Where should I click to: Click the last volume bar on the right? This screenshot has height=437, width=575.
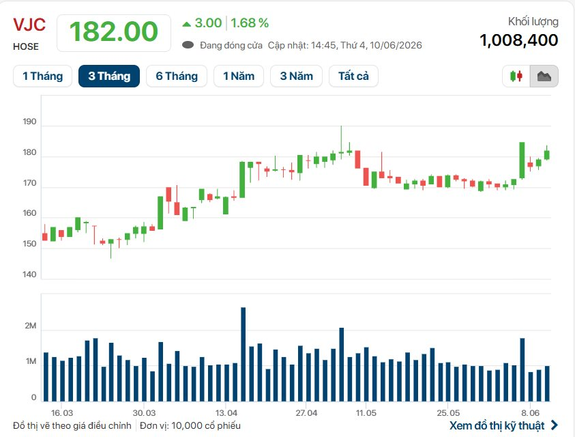click(x=547, y=383)
